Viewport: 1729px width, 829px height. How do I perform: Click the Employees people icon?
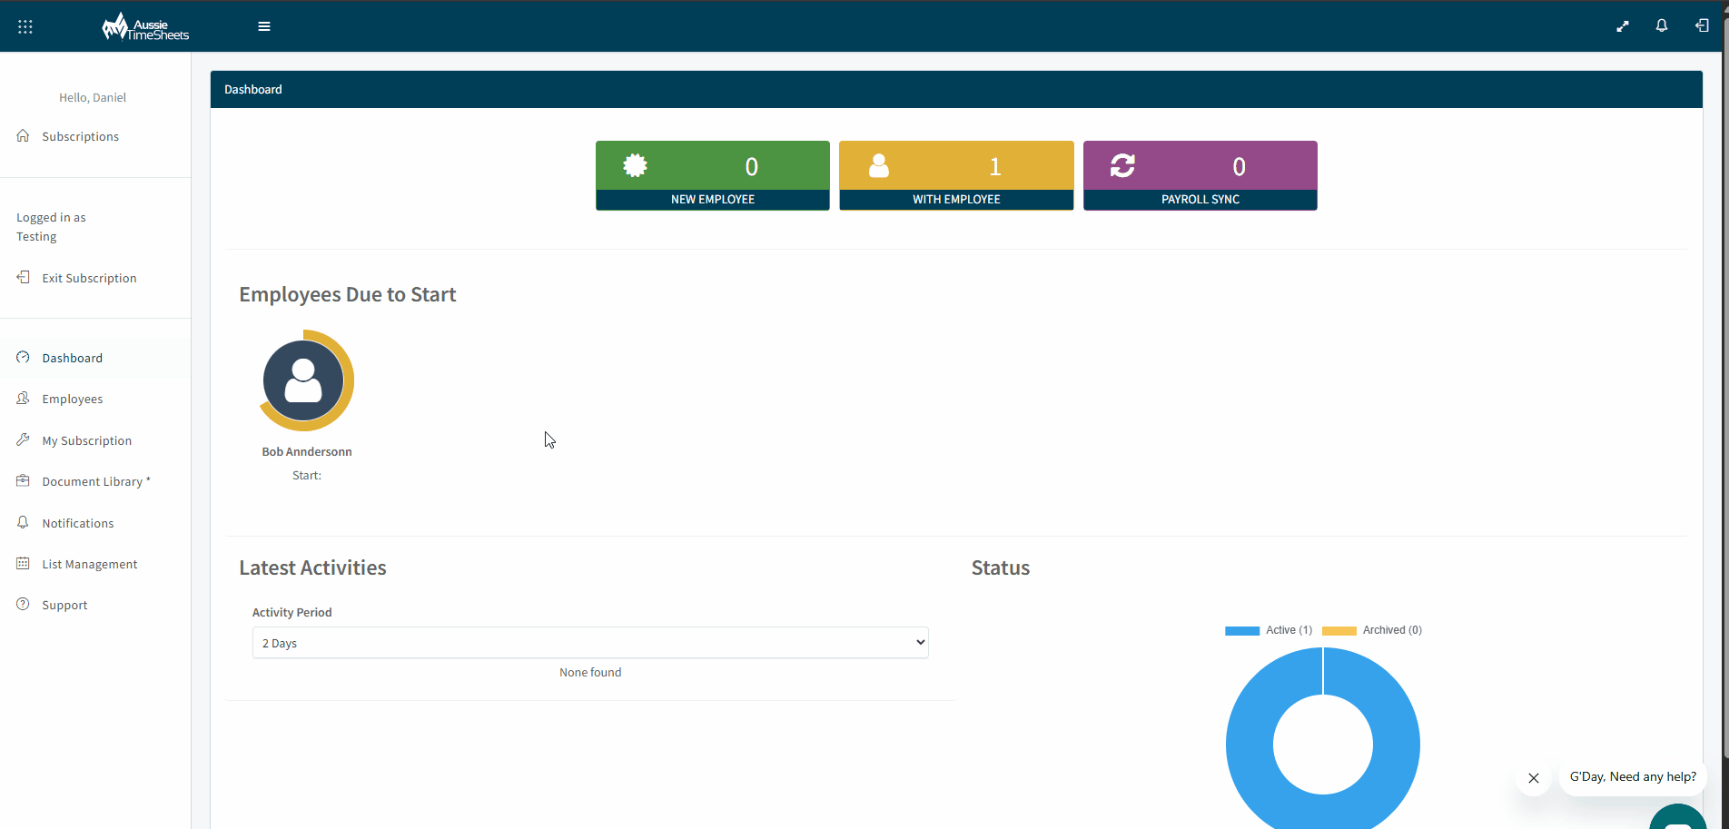point(24,398)
